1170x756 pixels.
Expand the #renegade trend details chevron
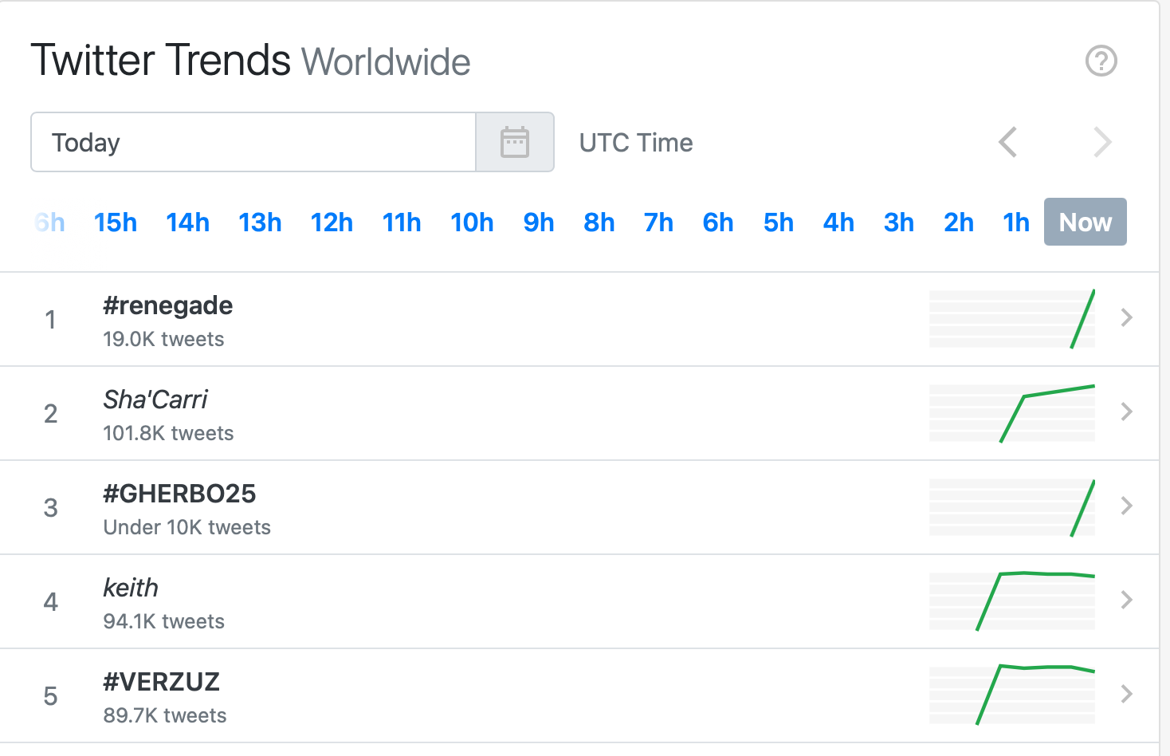(1126, 317)
